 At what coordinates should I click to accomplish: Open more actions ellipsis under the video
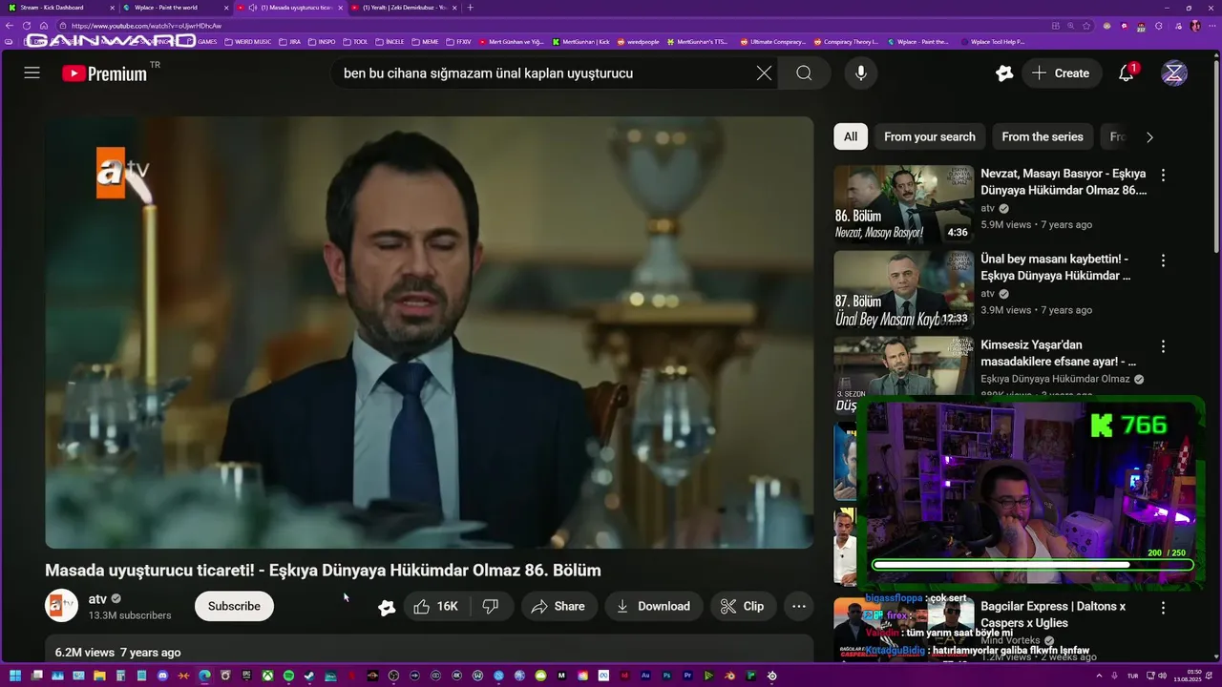pyautogui.click(x=799, y=606)
